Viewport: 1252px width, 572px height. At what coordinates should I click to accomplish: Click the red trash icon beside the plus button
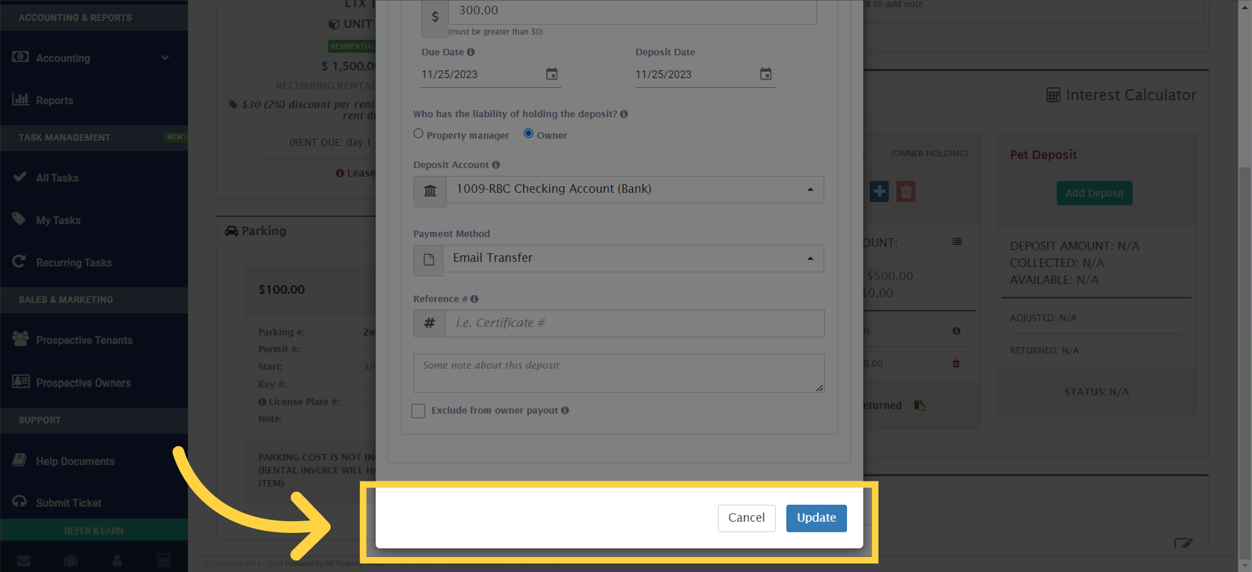pos(906,192)
